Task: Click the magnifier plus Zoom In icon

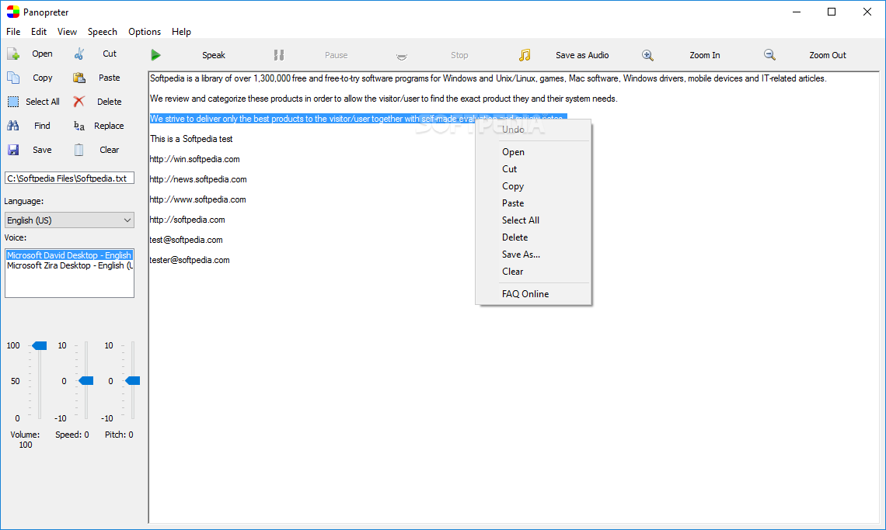Action: (647, 55)
